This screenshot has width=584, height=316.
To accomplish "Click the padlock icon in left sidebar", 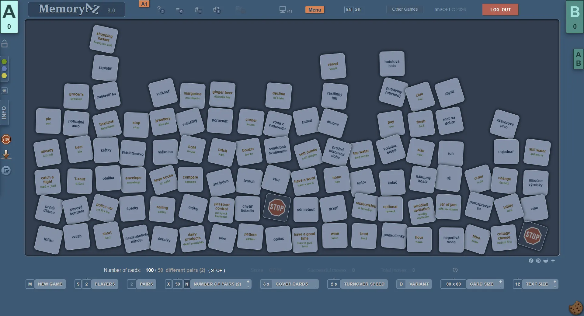I will click(5, 44).
